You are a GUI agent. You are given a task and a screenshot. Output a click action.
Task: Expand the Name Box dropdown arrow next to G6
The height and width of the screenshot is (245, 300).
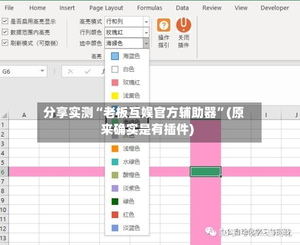click(42, 71)
